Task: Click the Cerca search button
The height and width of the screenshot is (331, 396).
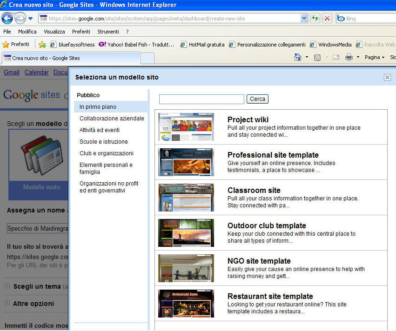Action: (x=257, y=99)
